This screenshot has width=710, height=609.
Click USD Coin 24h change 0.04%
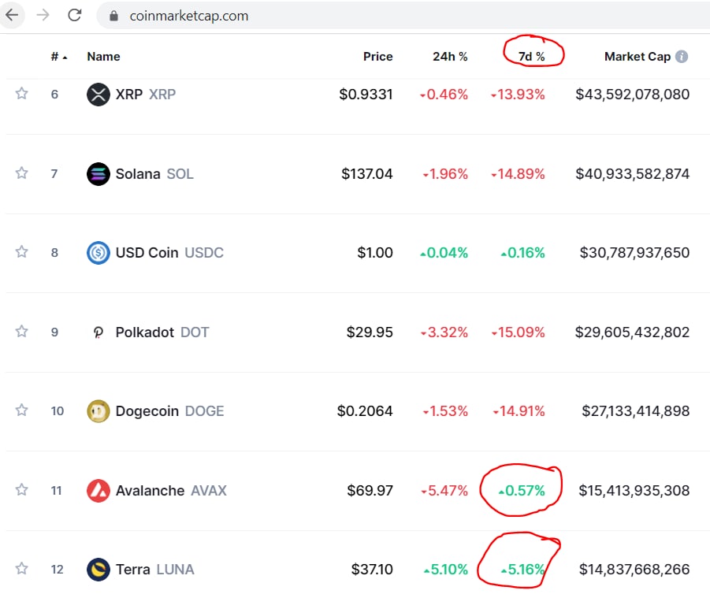point(444,253)
